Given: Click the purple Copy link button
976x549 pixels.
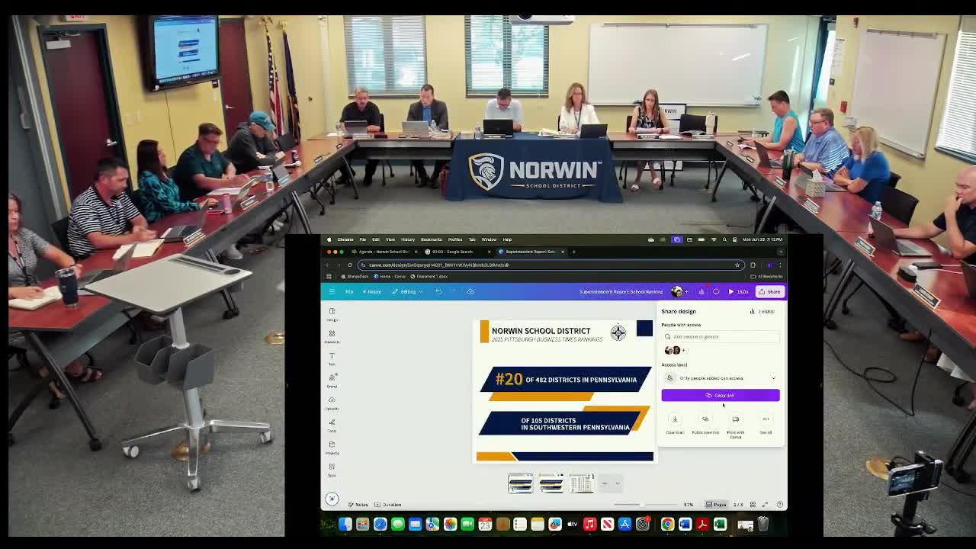Looking at the screenshot, I should [721, 395].
